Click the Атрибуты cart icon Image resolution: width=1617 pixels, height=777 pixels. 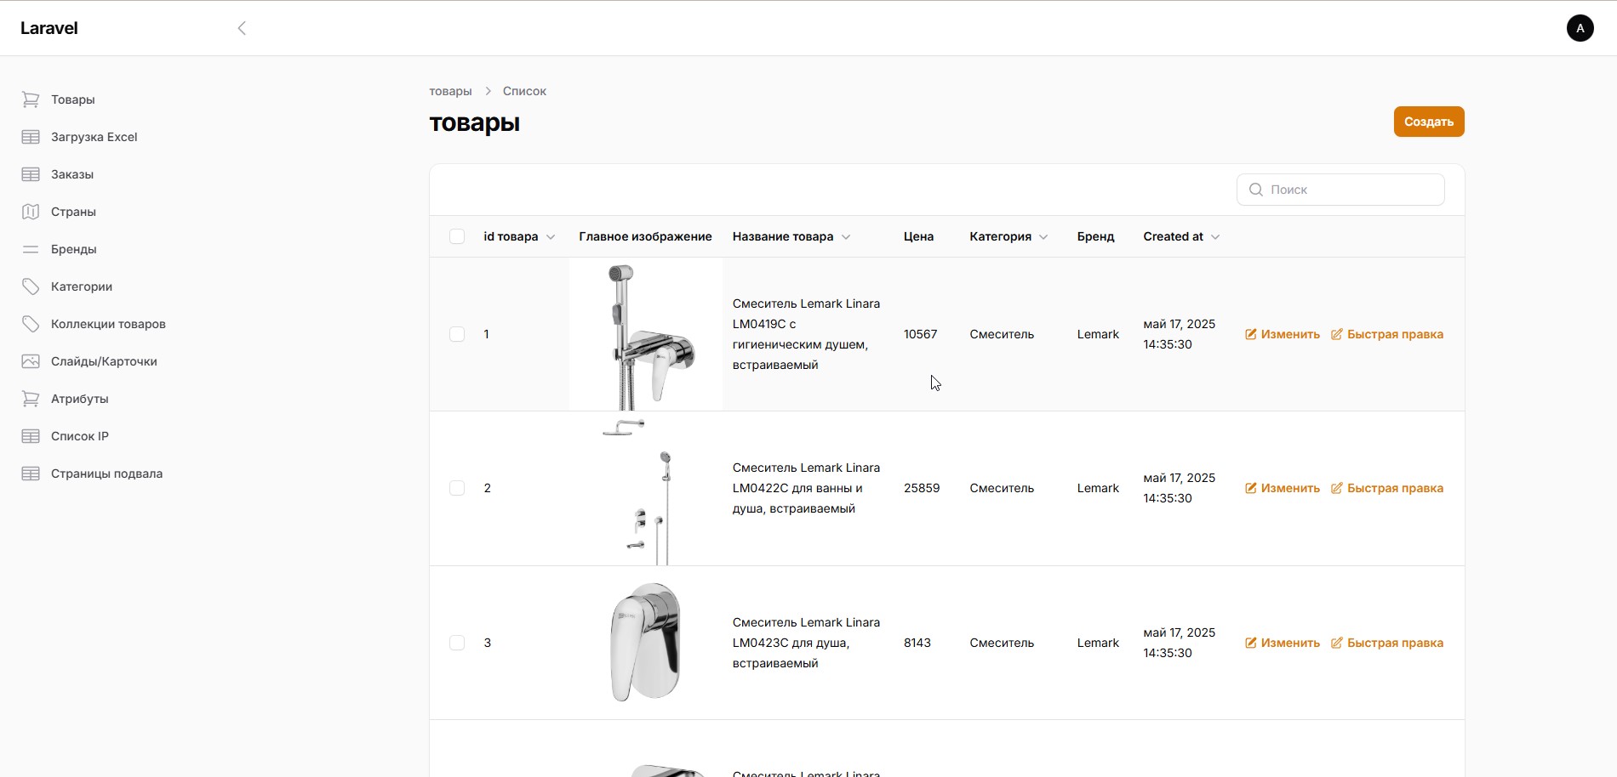(31, 399)
